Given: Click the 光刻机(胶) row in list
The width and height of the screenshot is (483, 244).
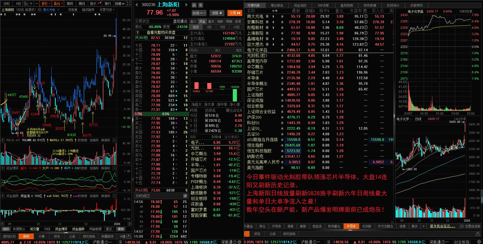Looking at the screenshot, I should tap(319, 56).
